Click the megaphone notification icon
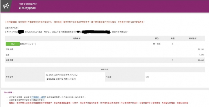 point(6,6)
